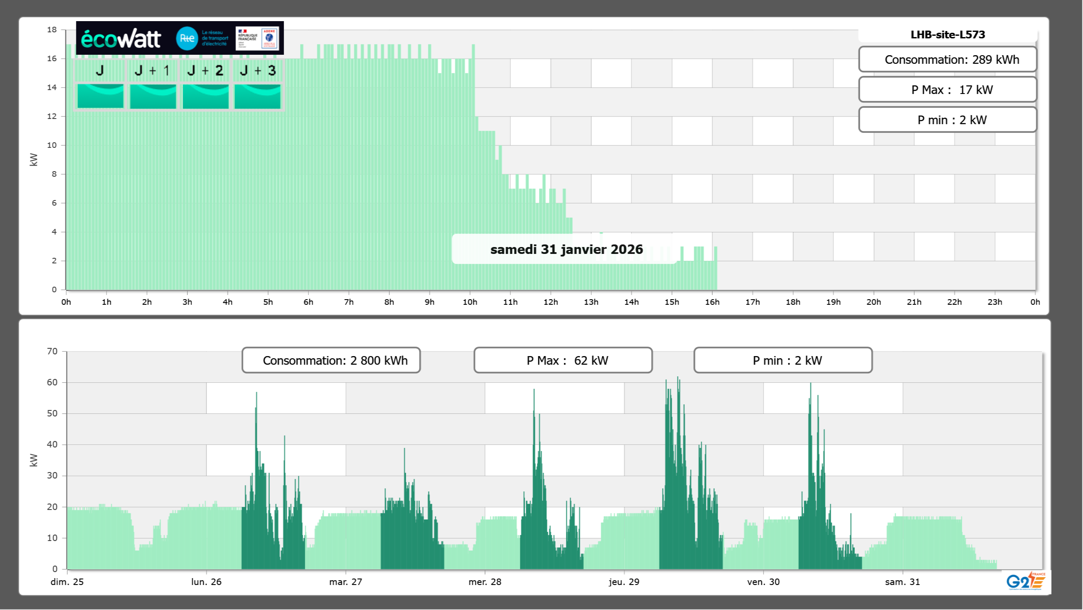The width and height of the screenshot is (1083, 610).
Task: Select the J day signal tile
Action: (x=100, y=90)
